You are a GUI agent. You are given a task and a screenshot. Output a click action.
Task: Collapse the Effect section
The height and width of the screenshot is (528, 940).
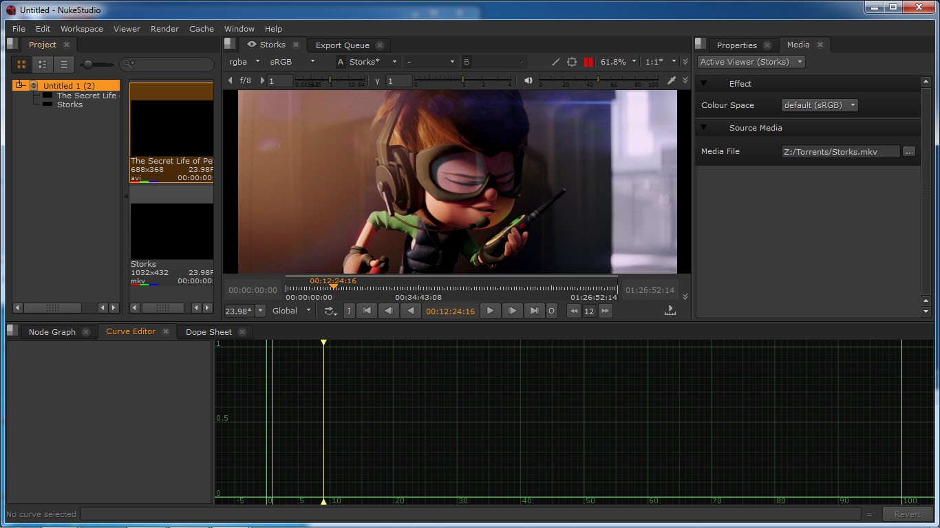point(703,83)
